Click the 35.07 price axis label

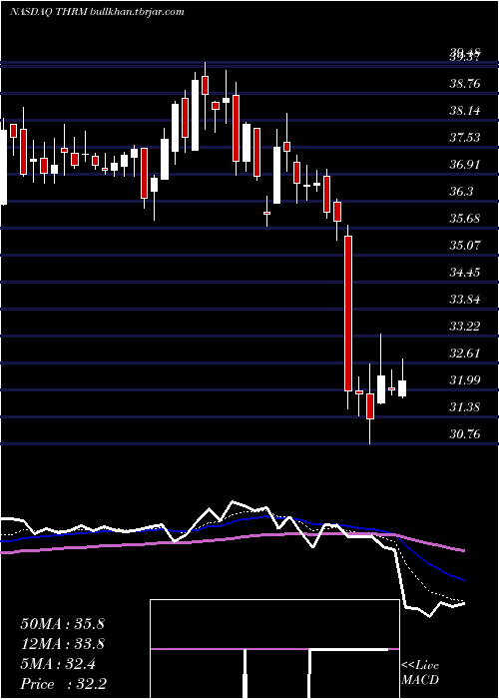[465, 246]
